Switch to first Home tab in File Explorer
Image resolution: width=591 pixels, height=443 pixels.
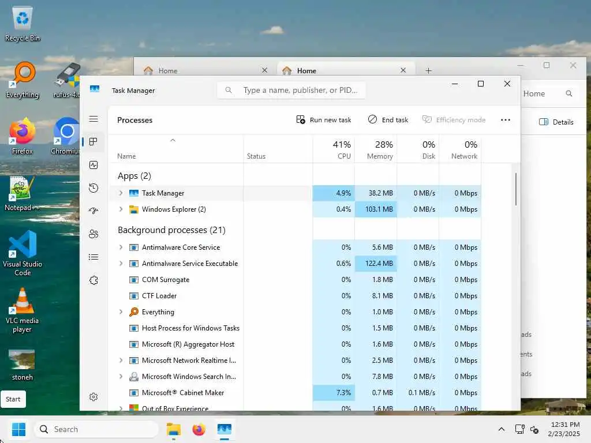tap(205, 70)
